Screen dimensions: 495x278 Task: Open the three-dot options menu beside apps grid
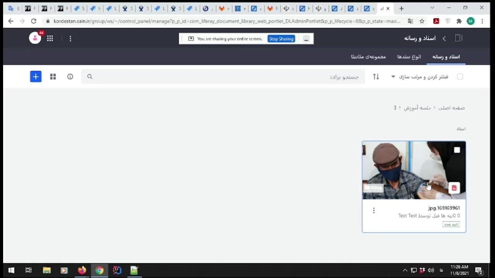pos(70,38)
